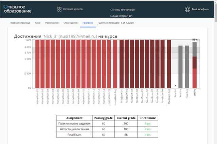Image resolution: width=217 pixels, height=144 pixels.
Task: Click the MidExam Avg bar
Action: 169,64
